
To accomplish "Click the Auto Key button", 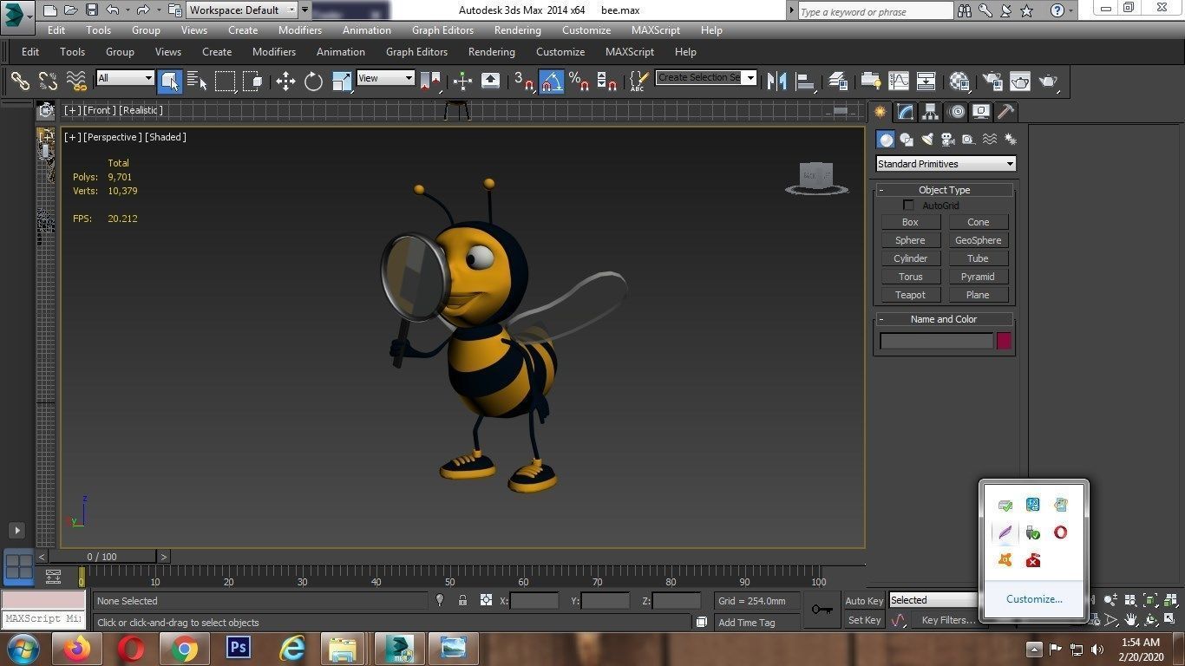I will pyautogui.click(x=864, y=601).
